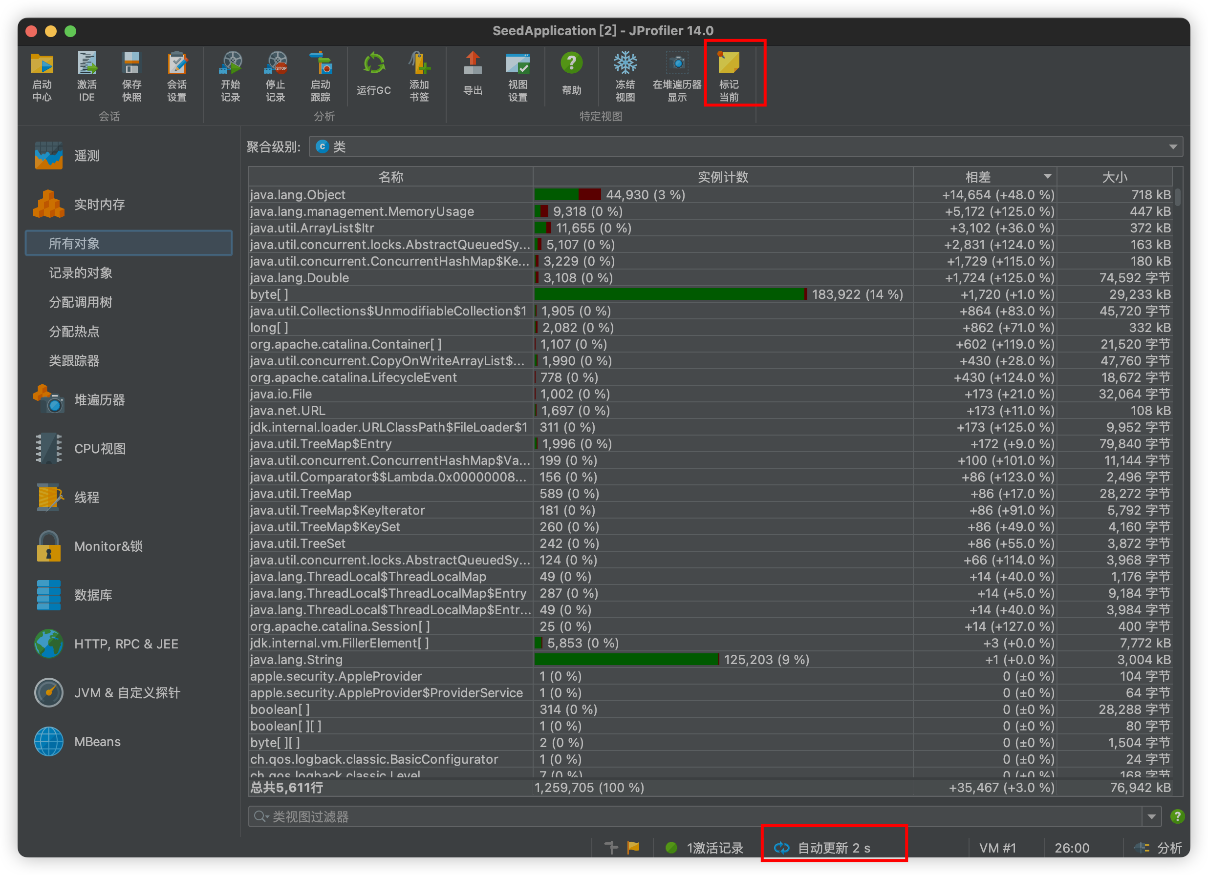The image size is (1208, 875).
Task: Open the Telemetries (遥测) section
Action: coord(67,155)
